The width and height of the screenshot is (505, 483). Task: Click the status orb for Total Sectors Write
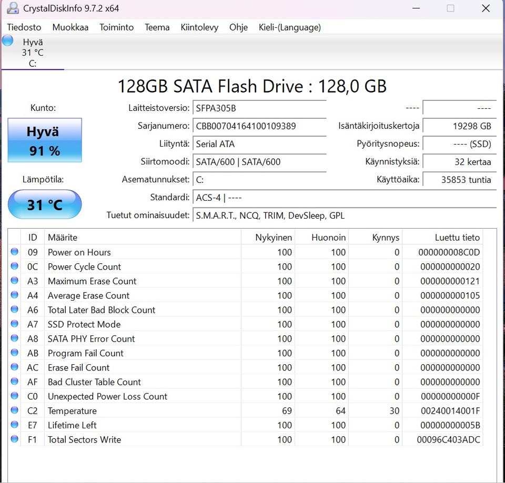coord(14,439)
